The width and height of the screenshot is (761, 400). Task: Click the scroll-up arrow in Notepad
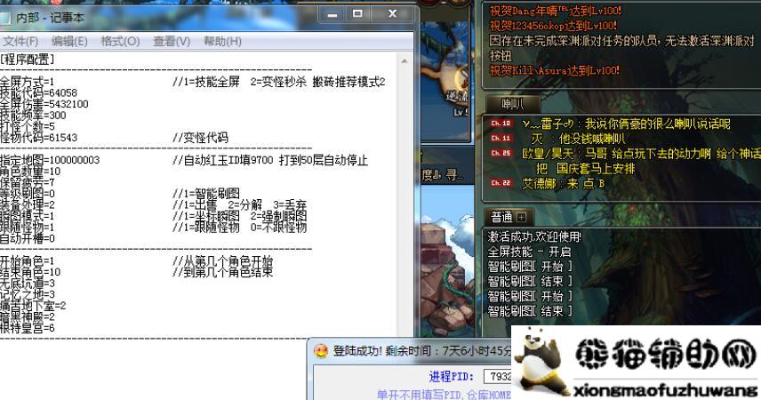[405, 60]
